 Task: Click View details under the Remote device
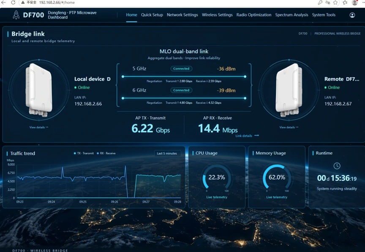pos(289,127)
